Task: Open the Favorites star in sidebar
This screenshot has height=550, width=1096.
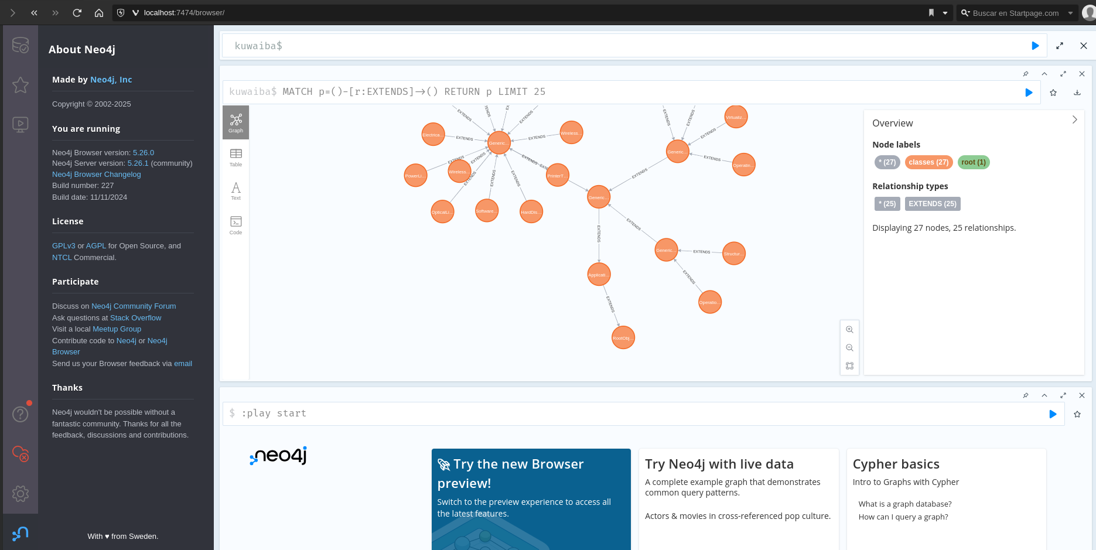Action: pos(21,85)
